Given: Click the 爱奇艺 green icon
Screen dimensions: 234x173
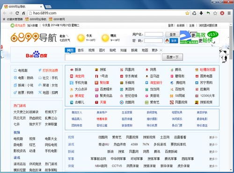Looking at the screenshot, I should click(x=146, y=102).
